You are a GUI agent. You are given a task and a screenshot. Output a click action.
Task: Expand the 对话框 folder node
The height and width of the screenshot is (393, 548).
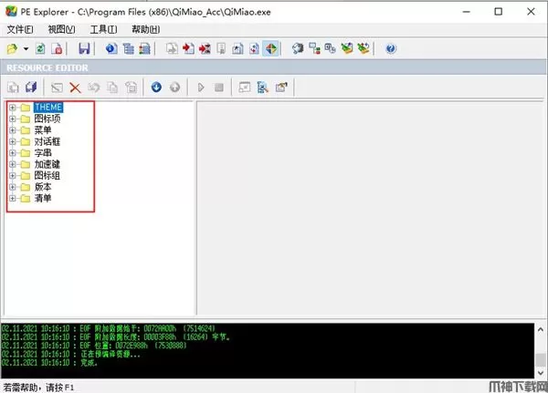pos(13,141)
